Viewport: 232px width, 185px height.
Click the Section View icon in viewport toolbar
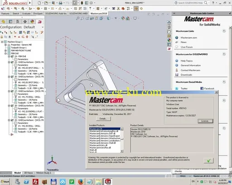[92, 19]
